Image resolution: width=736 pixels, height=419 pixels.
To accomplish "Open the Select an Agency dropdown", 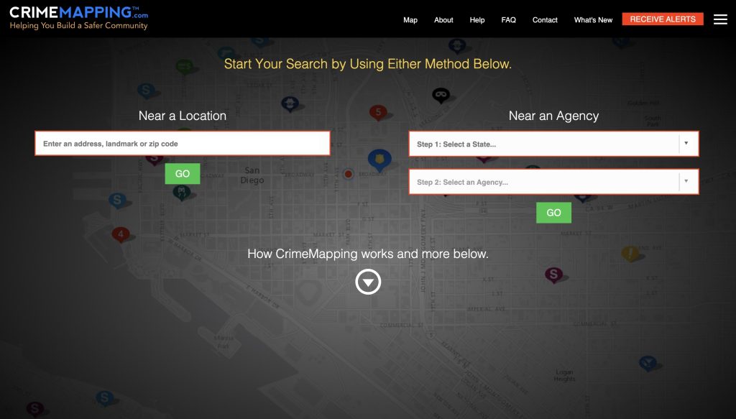I will point(554,182).
